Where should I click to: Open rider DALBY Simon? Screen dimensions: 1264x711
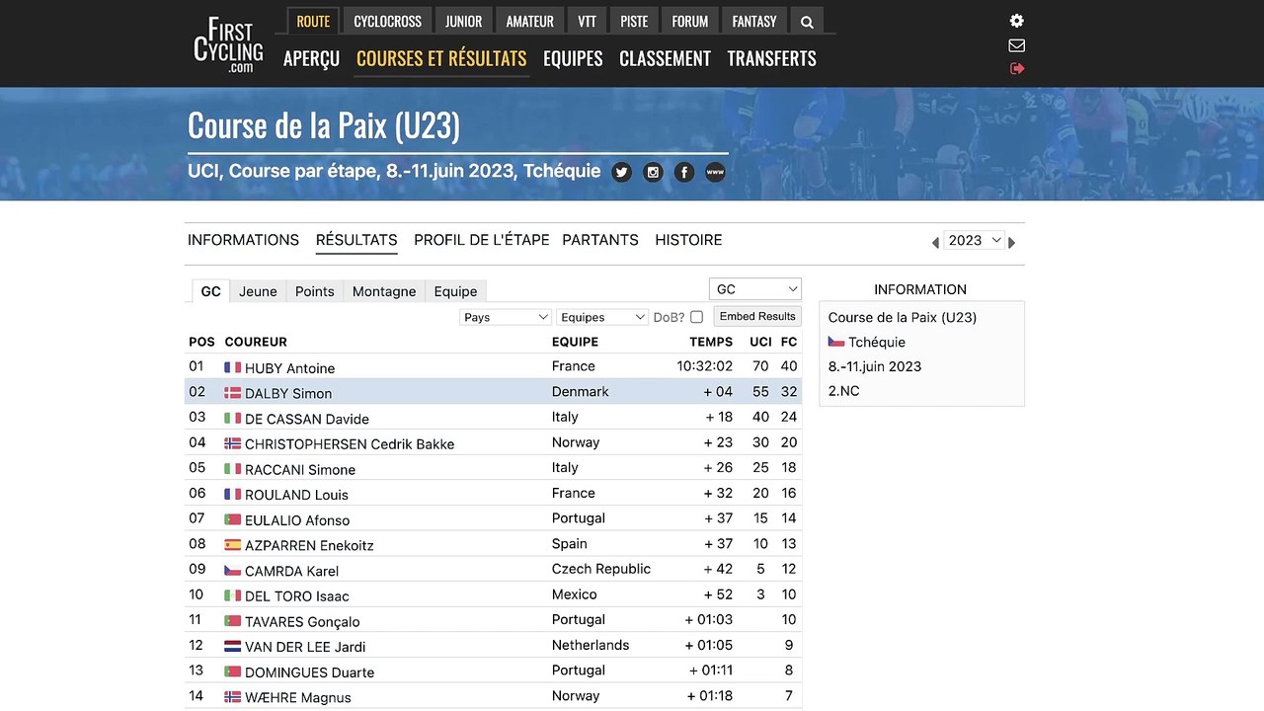point(288,393)
